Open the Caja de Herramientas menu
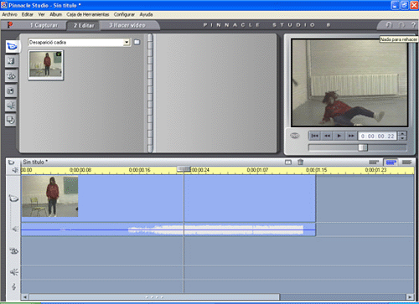This screenshot has height=304, width=419. coord(88,14)
